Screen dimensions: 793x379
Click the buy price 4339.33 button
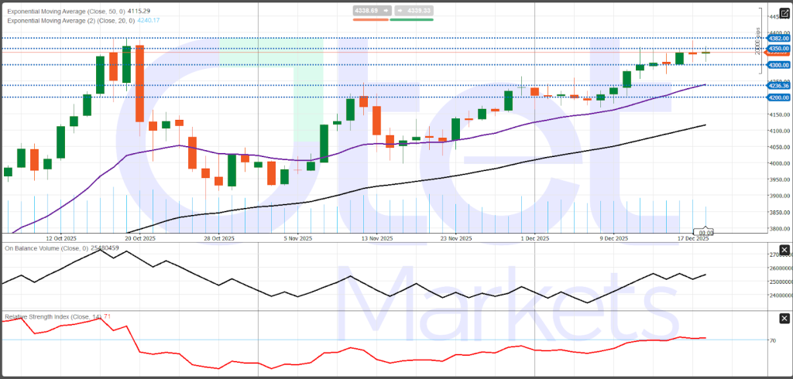pyautogui.click(x=412, y=10)
